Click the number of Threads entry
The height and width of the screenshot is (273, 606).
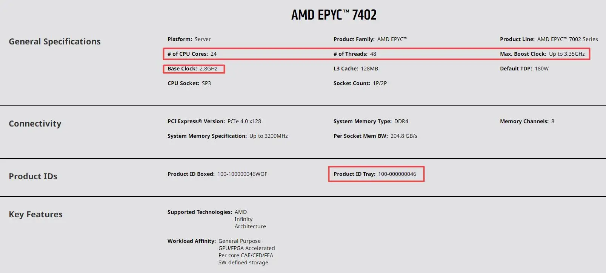(355, 54)
